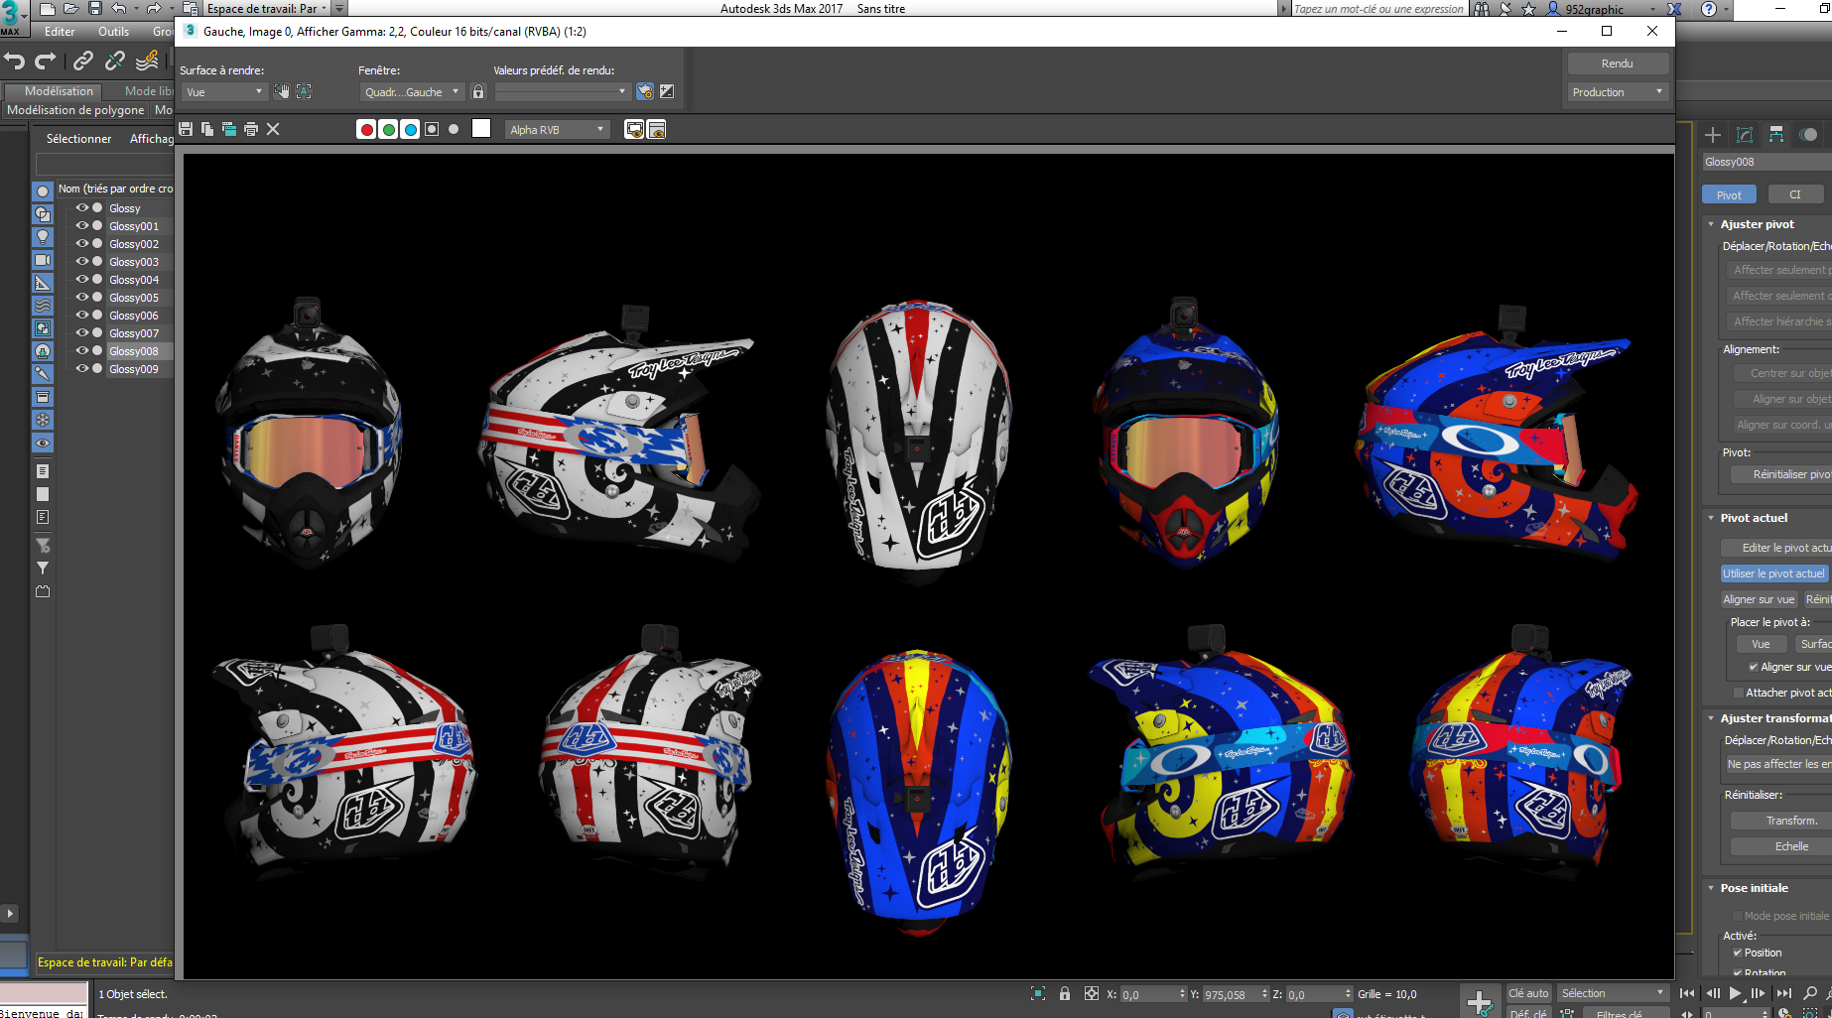Image resolution: width=1832 pixels, height=1018 pixels.
Task: Open the Alpha RVB channel dropdown
Action: [x=557, y=129]
